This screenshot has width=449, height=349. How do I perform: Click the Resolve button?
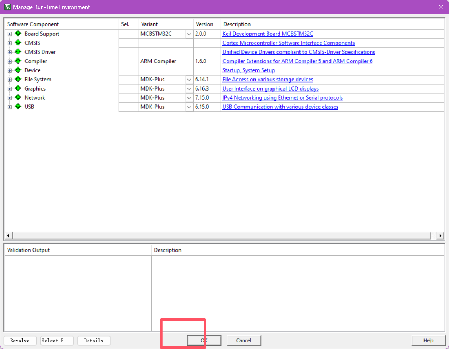click(20, 341)
